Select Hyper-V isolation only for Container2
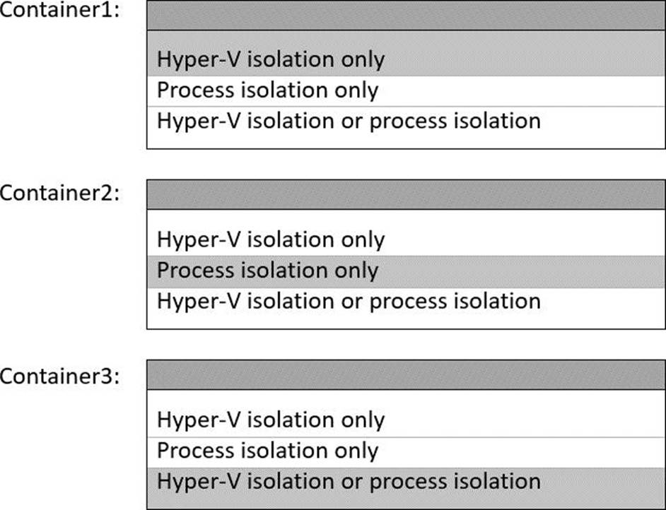This screenshot has width=666, height=510. [x=406, y=240]
